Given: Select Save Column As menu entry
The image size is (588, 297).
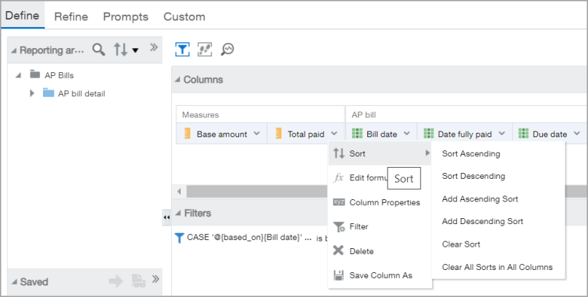Looking at the screenshot, I should click(380, 275).
